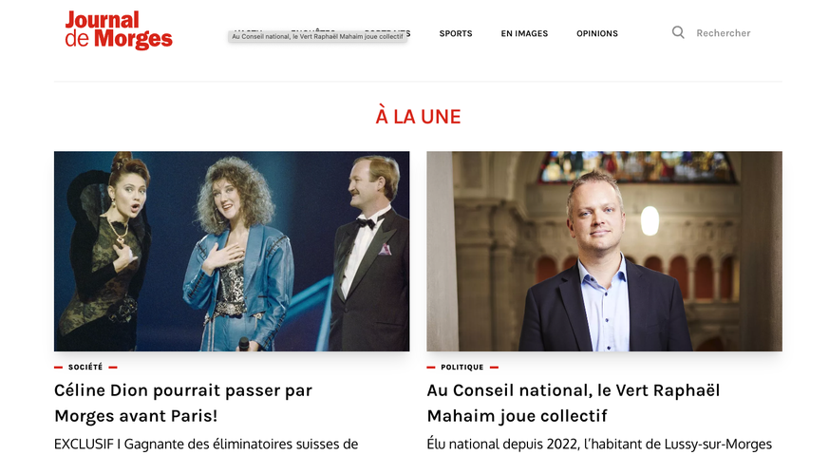Open the Céline Dion stage photo
Image resolution: width=829 pixels, height=455 pixels.
232,252
